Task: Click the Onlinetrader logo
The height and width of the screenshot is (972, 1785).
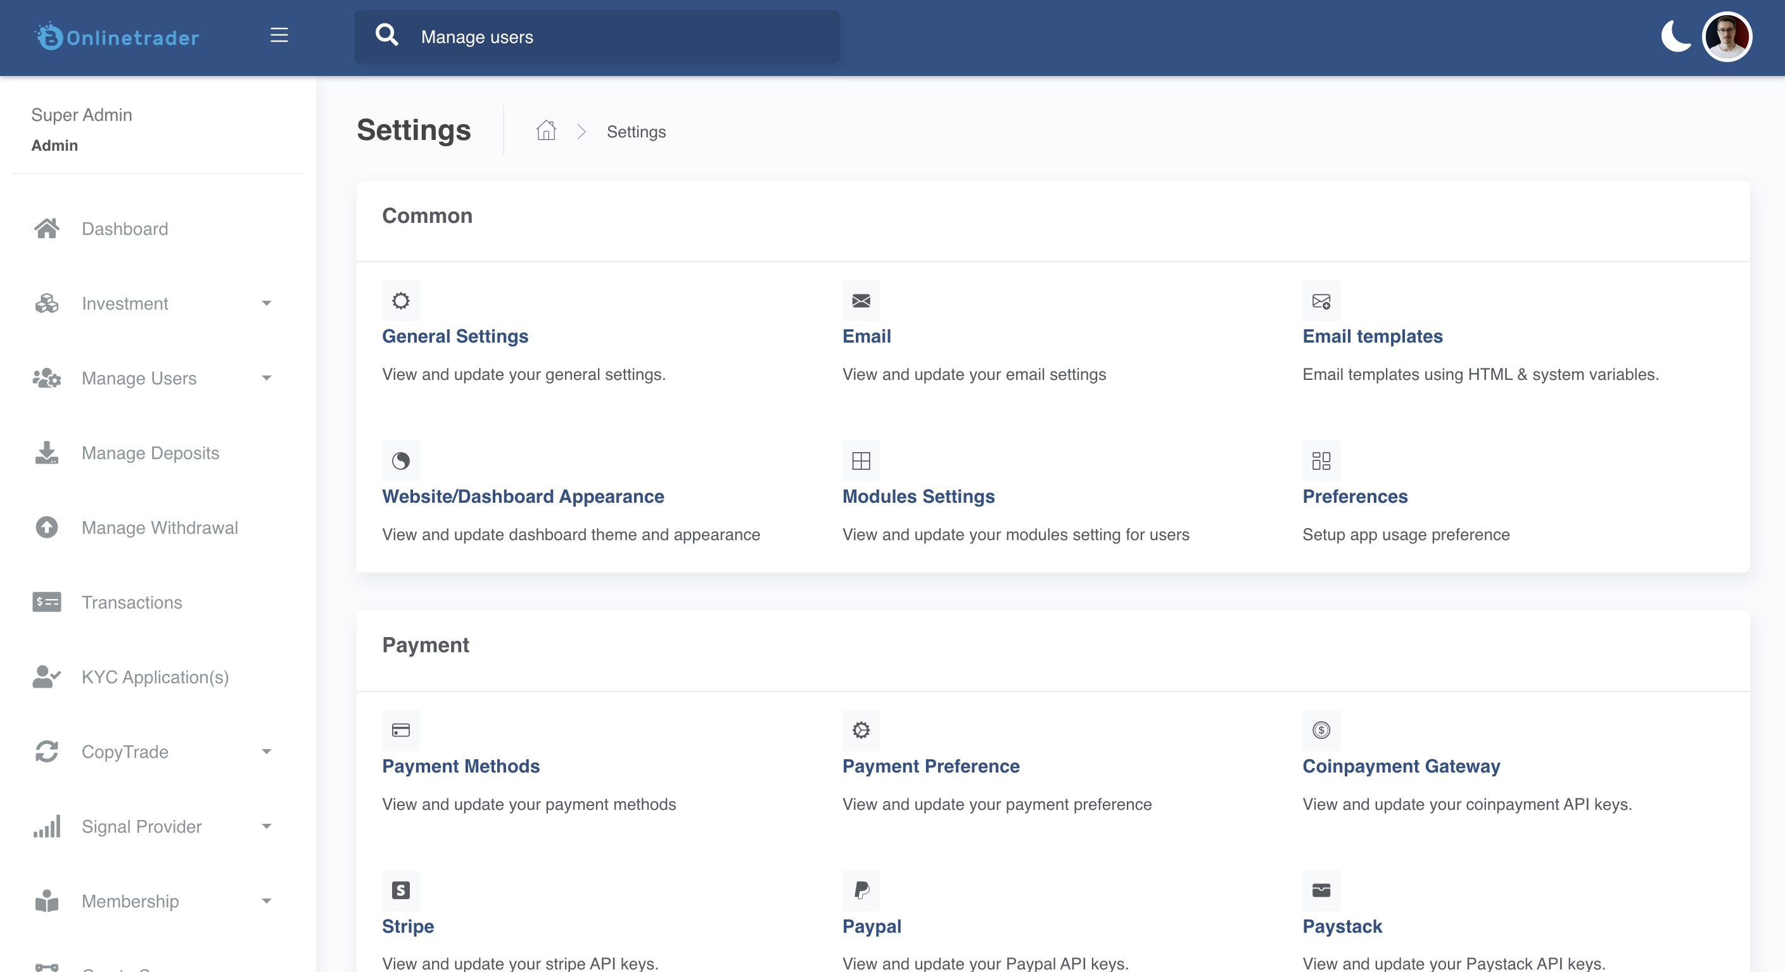Action: [x=117, y=37]
